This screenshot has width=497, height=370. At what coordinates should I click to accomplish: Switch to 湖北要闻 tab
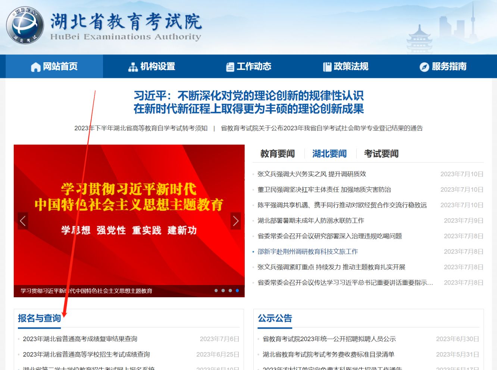[x=329, y=154]
